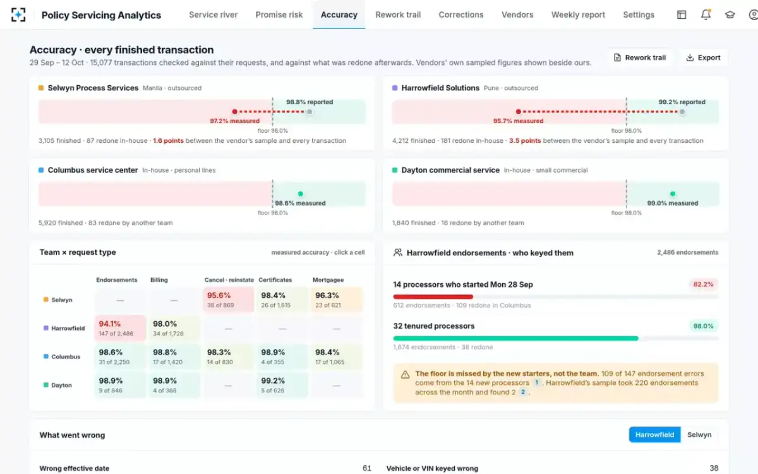Open Columbus Mortgagee cell 17 of 1,065
The width and height of the screenshot is (758, 474).
[337, 357]
